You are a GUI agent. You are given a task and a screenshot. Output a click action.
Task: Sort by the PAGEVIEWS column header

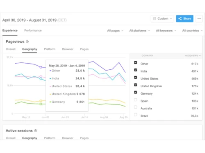(193, 55)
